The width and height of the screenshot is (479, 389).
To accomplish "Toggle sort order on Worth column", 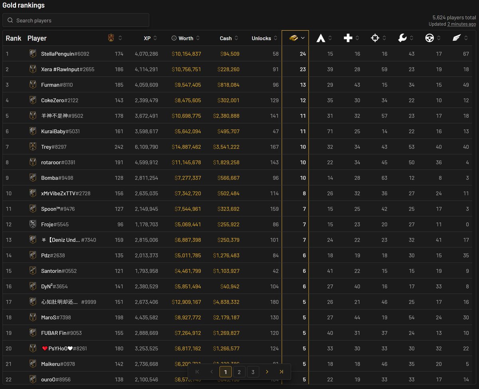I will [198, 38].
